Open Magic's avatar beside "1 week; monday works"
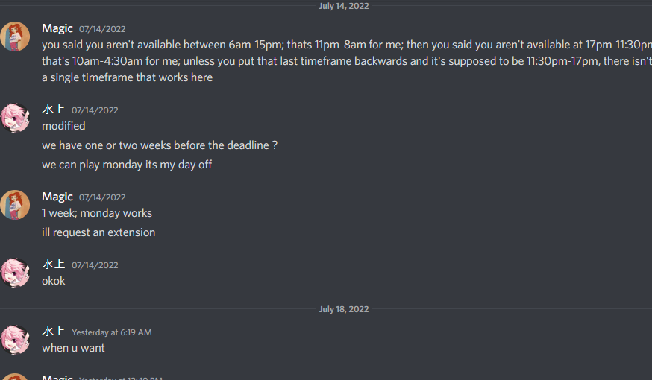652x380 pixels. click(15, 205)
